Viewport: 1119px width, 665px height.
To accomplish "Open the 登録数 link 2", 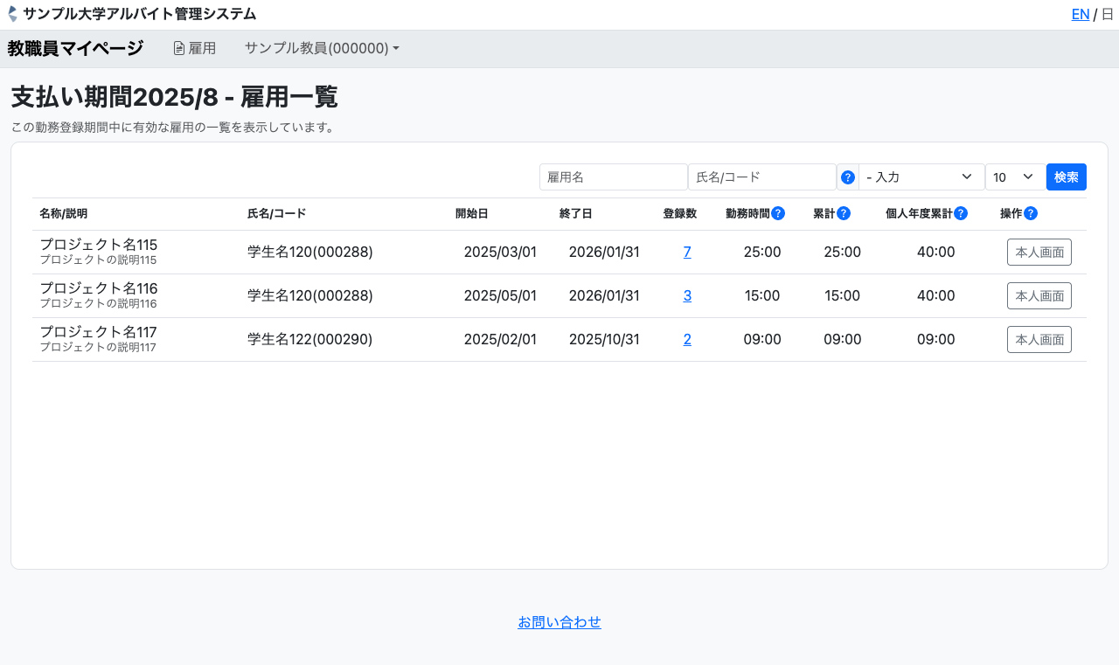I will (687, 340).
